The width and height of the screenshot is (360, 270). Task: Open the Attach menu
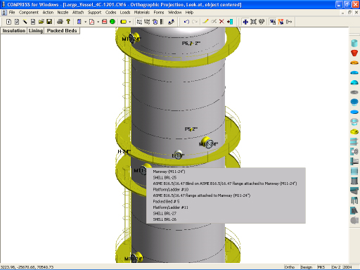click(x=78, y=12)
